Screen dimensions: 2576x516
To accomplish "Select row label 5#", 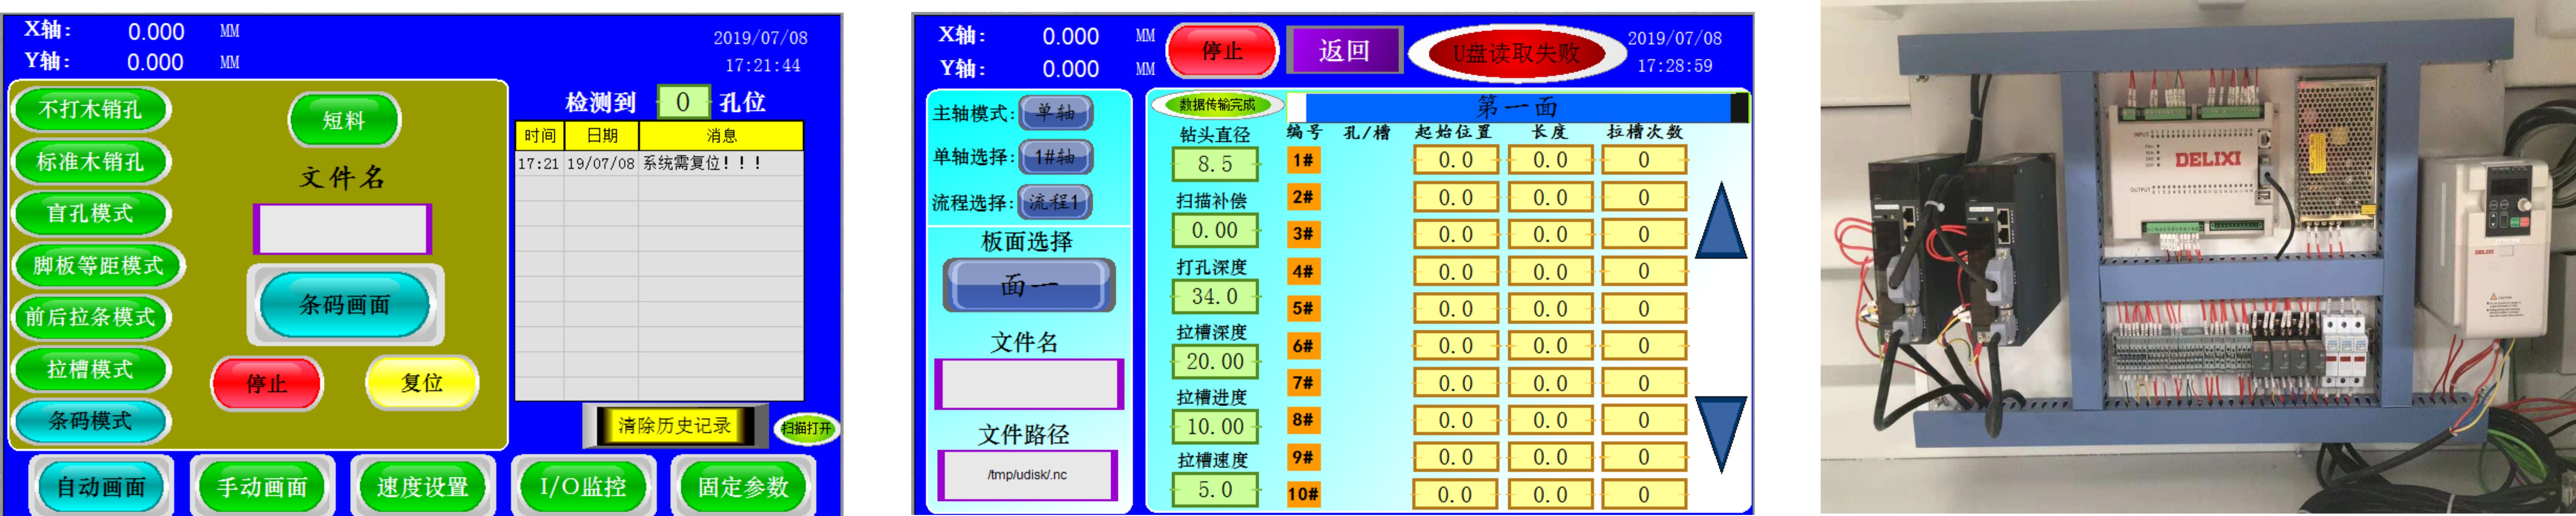I will [x=1303, y=309].
